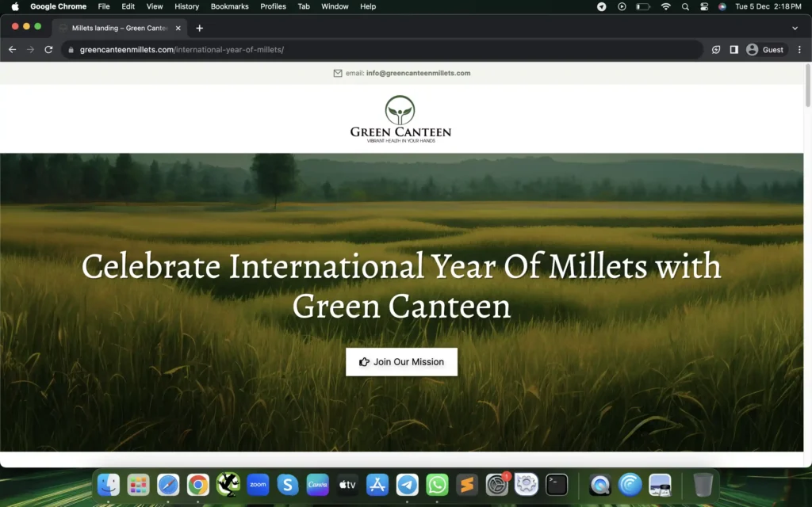Image resolution: width=812 pixels, height=507 pixels.
Task: Open the Window menu
Action: (335, 6)
